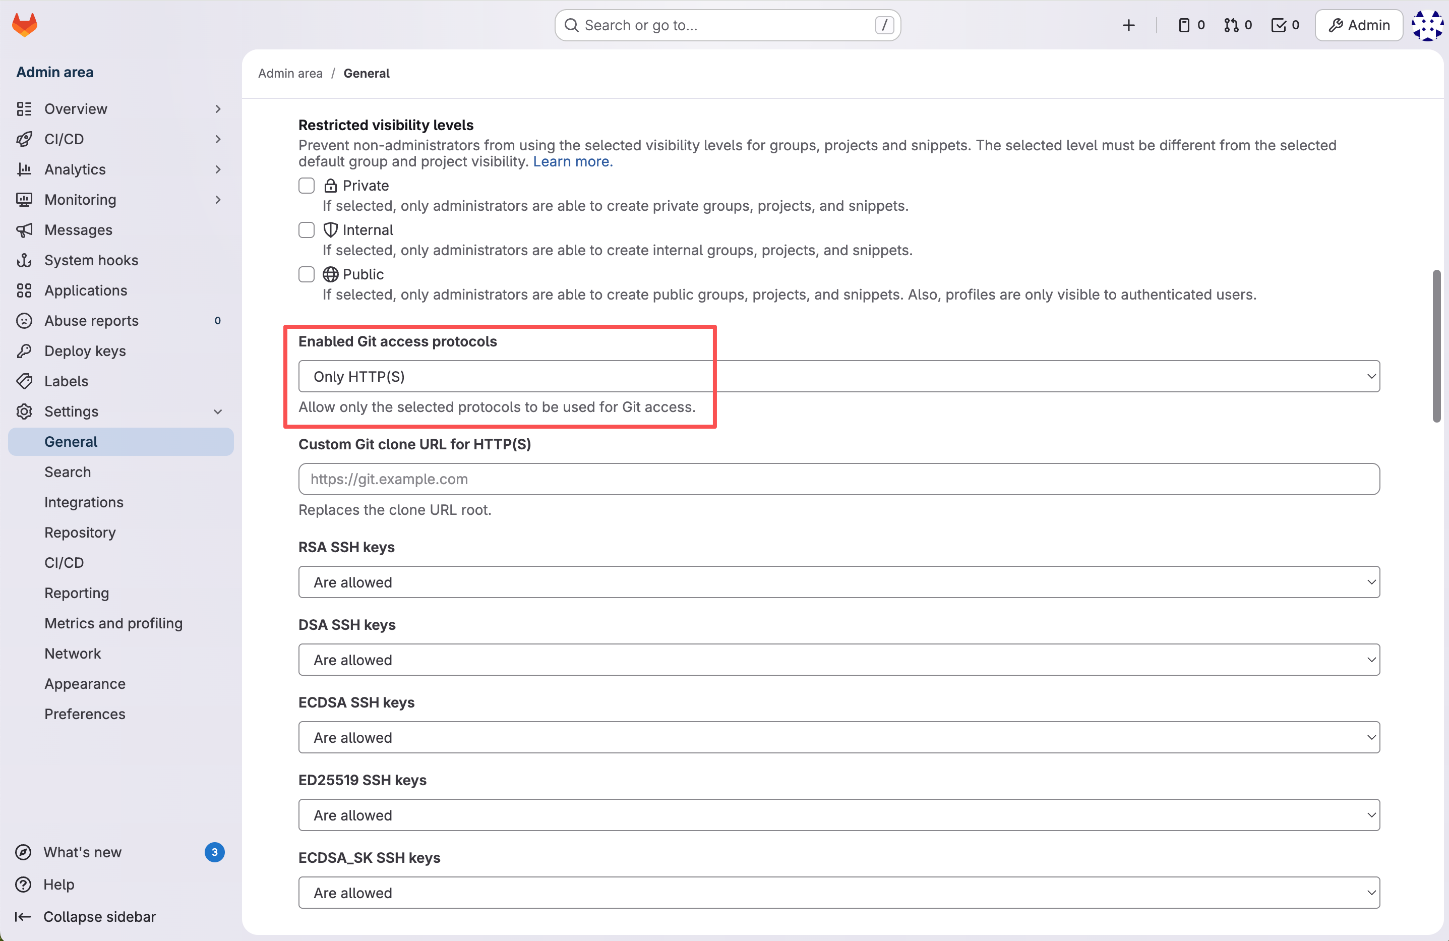This screenshot has width=1449, height=941.
Task: Open the merge requests icon counter
Action: (x=1237, y=25)
